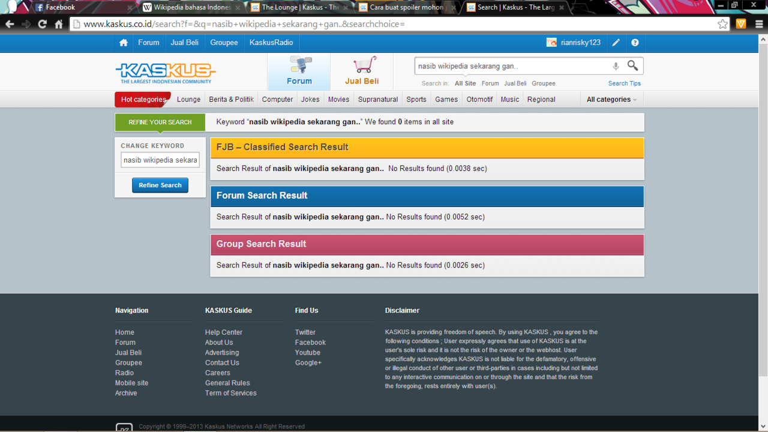
Task: Click the browser home icon
Action: pyautogui.click(x=59, y=24)
